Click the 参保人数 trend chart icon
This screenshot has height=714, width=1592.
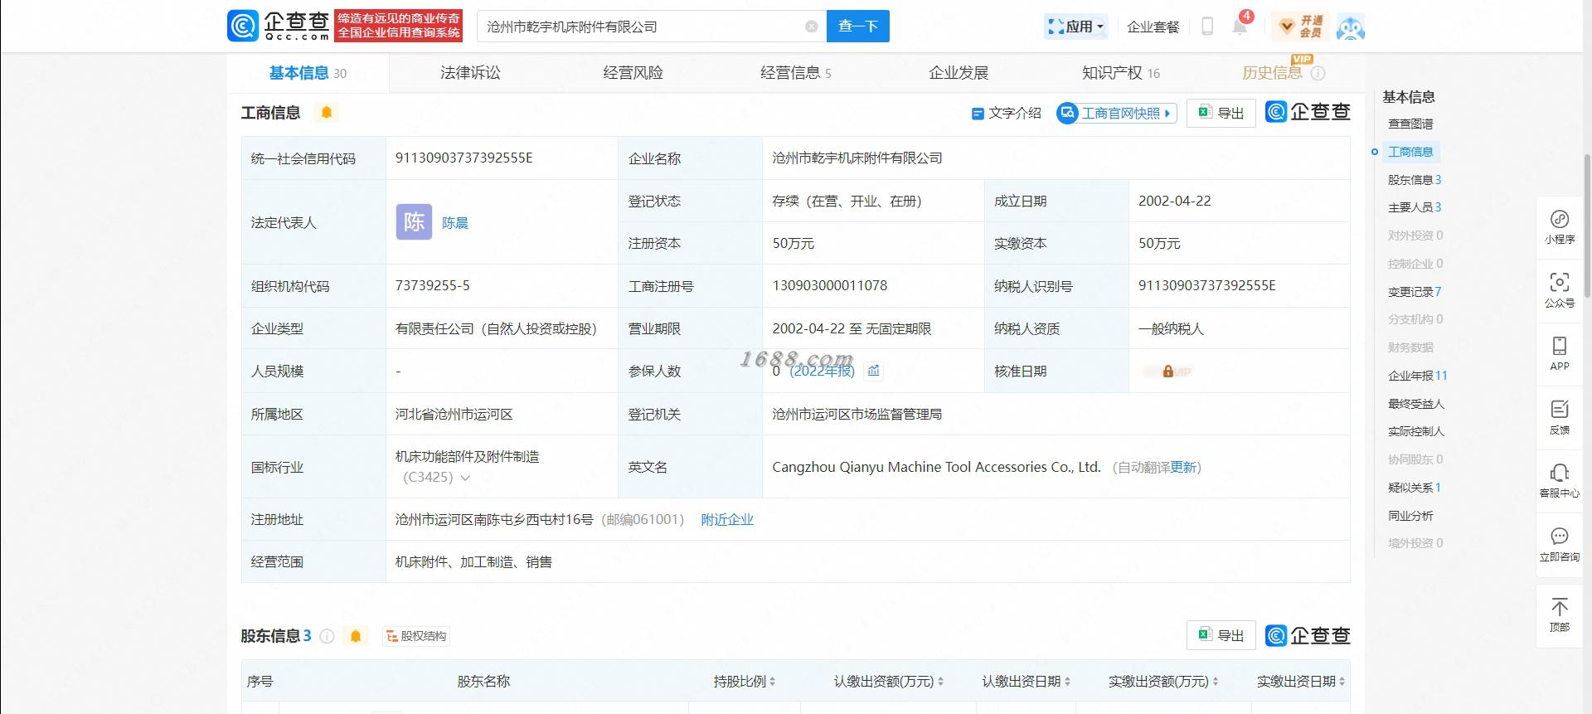(x=873, y=371)
